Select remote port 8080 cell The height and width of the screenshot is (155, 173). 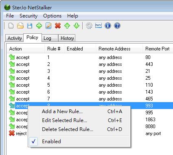coord(150,127)
